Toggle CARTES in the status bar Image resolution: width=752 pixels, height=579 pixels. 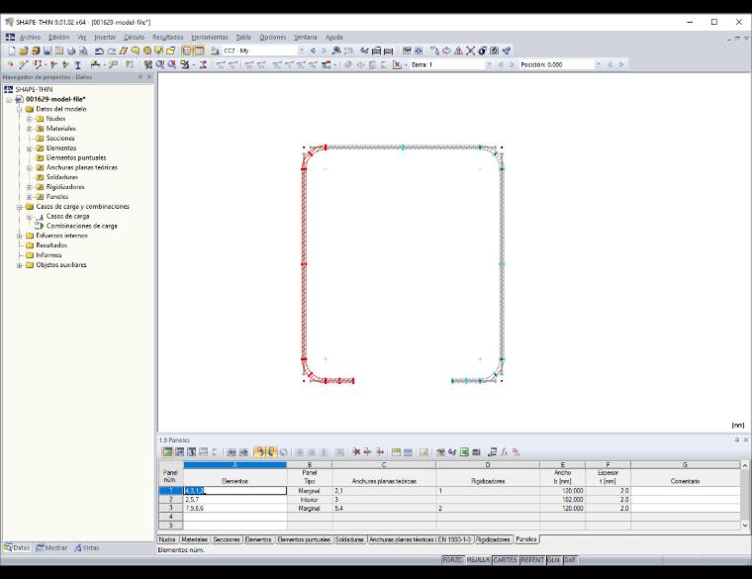pos(505,560)
